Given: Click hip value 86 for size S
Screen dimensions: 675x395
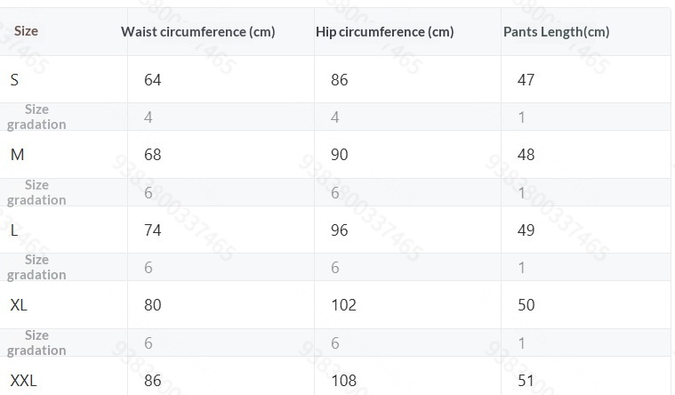Looking at the screenshot, I should pos(339,80).
